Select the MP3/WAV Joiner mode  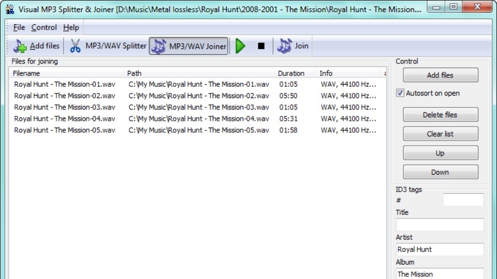tap(188, 46)
